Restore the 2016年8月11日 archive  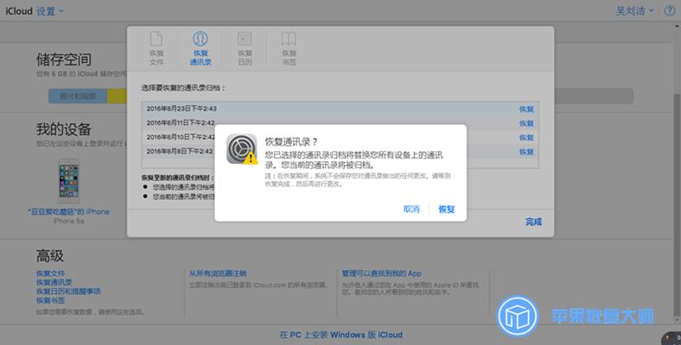pos(526,123)
